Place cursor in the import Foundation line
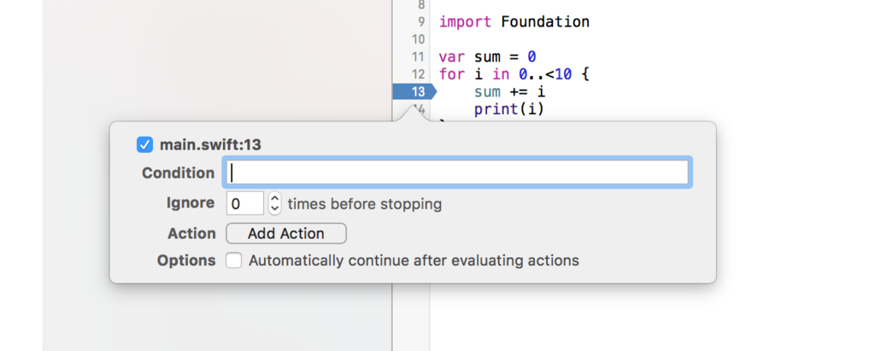Screen dimensions: 875x351 click(x=514, y=22)
